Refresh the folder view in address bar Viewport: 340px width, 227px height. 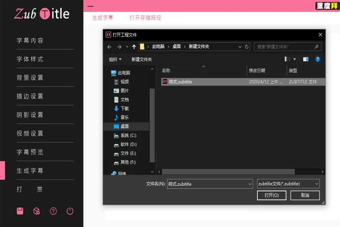(246, 47)
